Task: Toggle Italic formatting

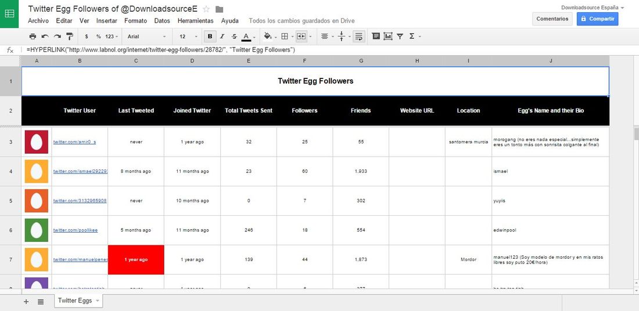Action: point(222,37)
